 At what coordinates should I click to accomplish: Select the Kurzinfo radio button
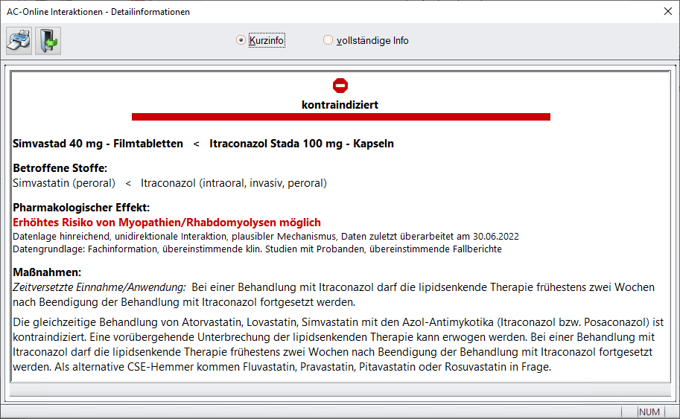tap(241, 40)
